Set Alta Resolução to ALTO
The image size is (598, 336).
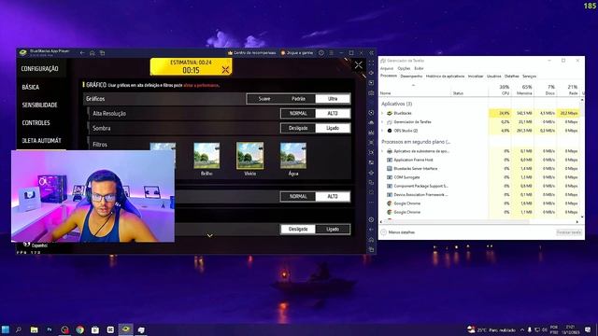[x=333, y=114]
